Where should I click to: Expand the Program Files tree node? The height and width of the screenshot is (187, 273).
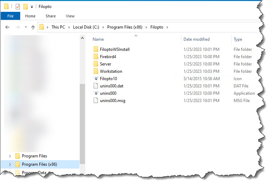click(10, 156)
